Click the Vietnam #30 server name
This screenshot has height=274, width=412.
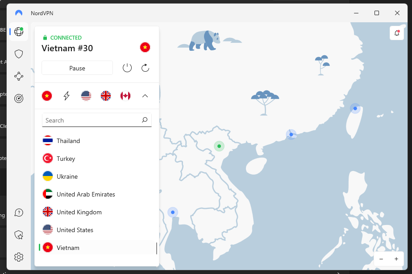67,48
